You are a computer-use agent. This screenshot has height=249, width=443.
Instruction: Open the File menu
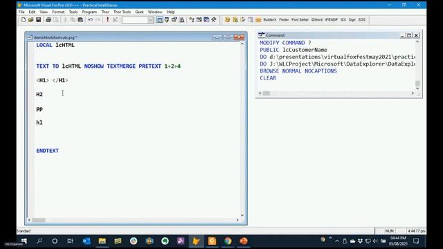(x=21, y=12)
